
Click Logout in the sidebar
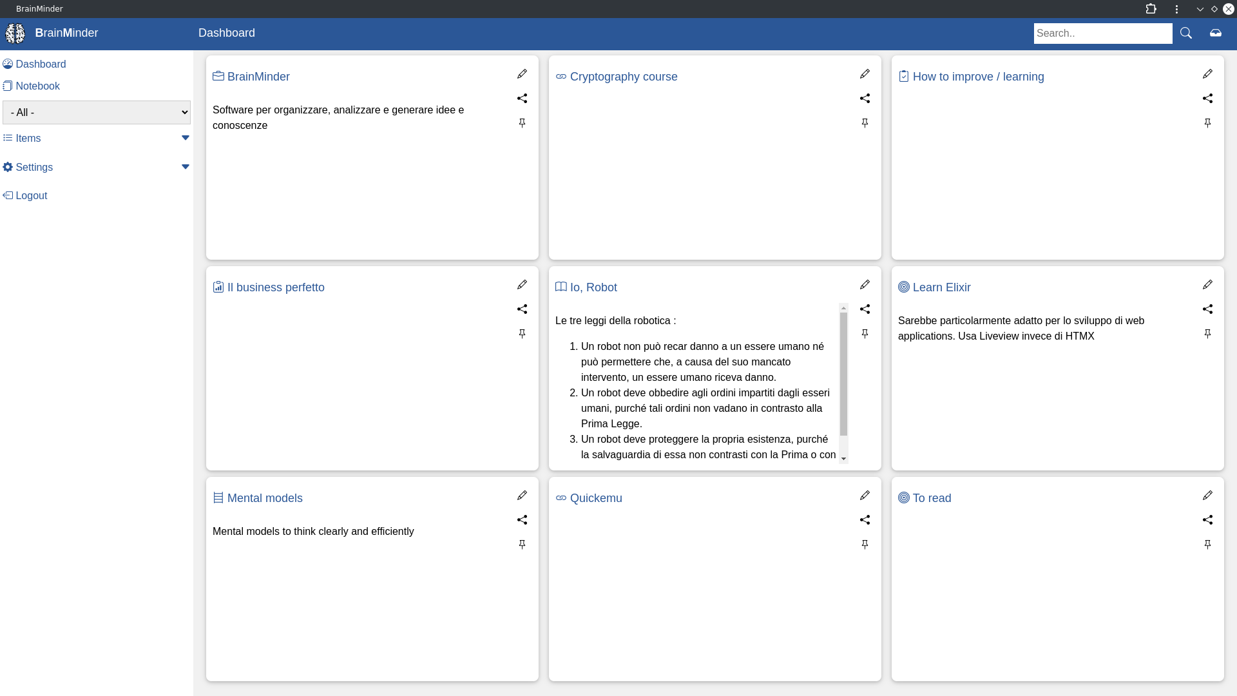(x=25, y=195)
